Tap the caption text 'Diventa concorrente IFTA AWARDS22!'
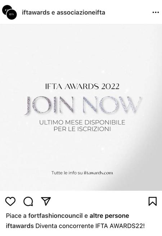The height and width of the screenshot is (236, 162). coord(90,226)
